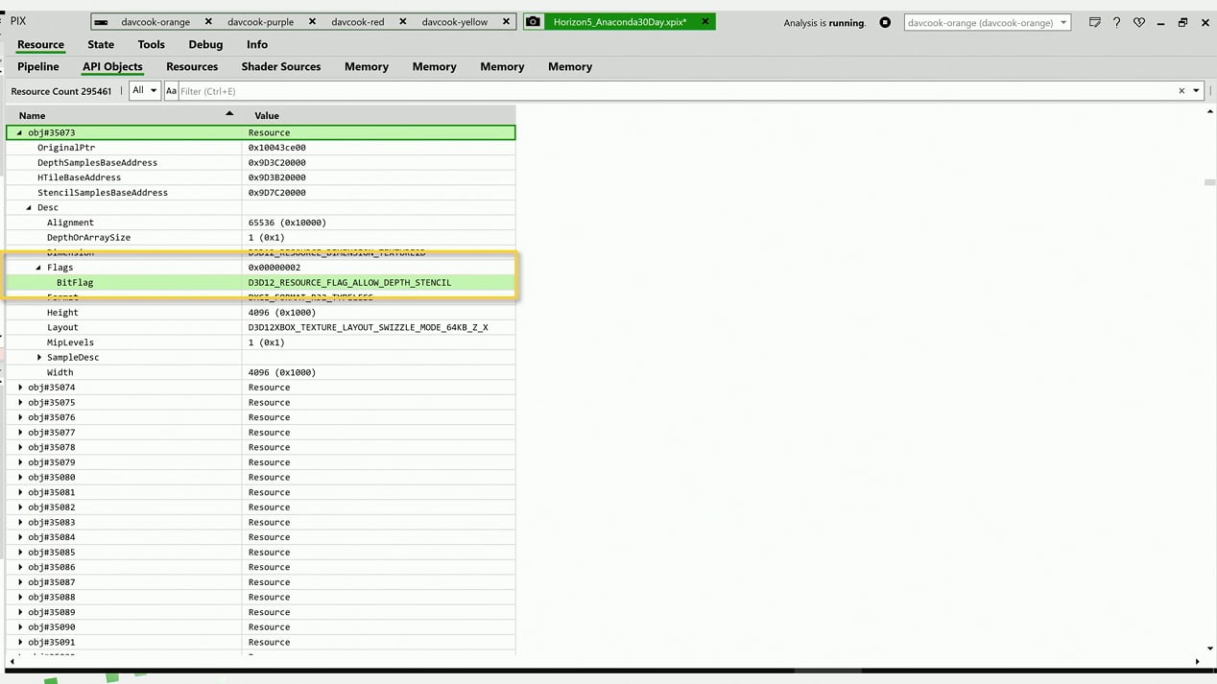Open the Info menu tab
The width and height of the screenshot is (1217, 684).
[257, 44]
